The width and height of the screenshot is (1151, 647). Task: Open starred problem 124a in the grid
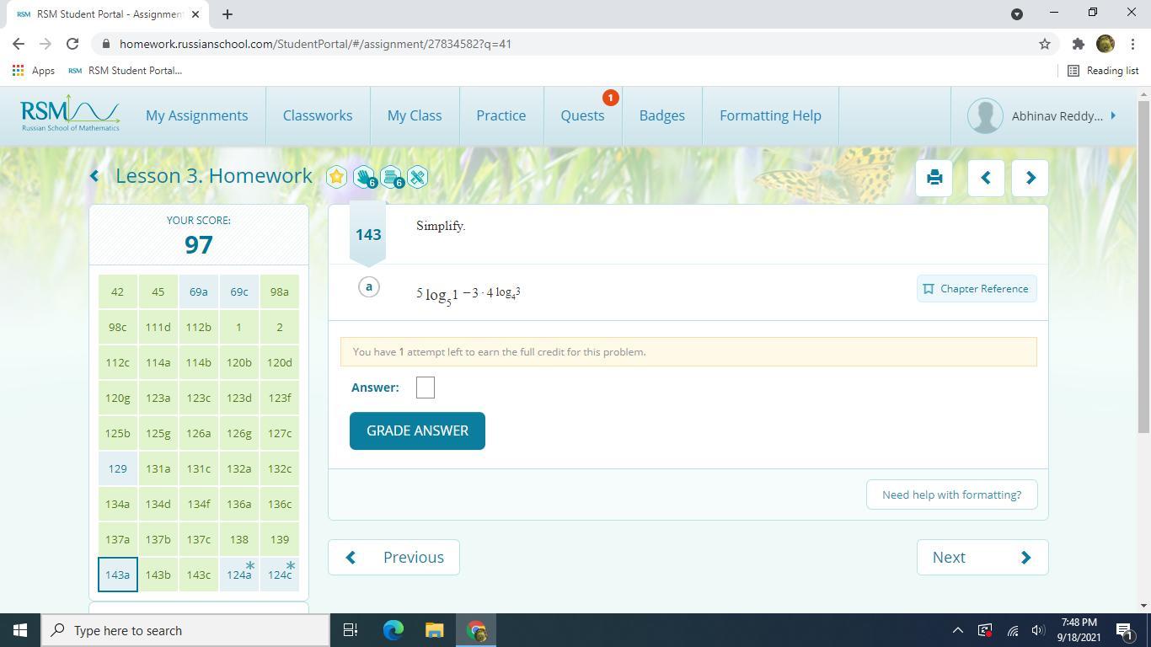click(x=239, y=575)
